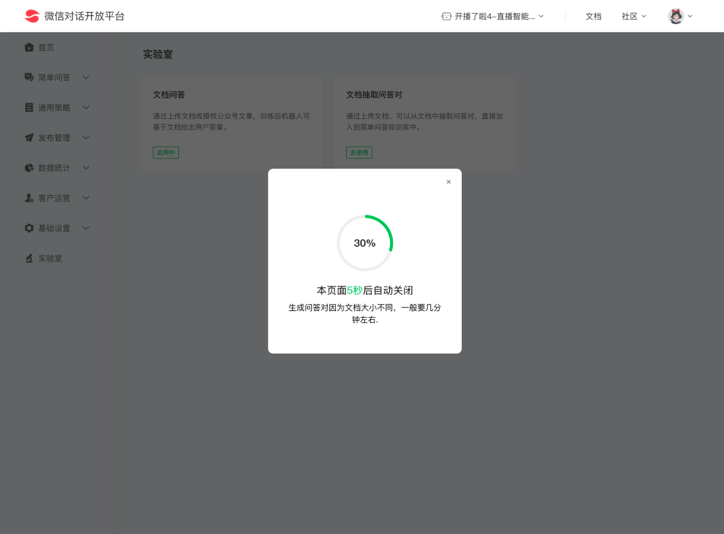724x534 pixels.
Task: Expand the 简单问答 chevron
Action: (86, 77)
